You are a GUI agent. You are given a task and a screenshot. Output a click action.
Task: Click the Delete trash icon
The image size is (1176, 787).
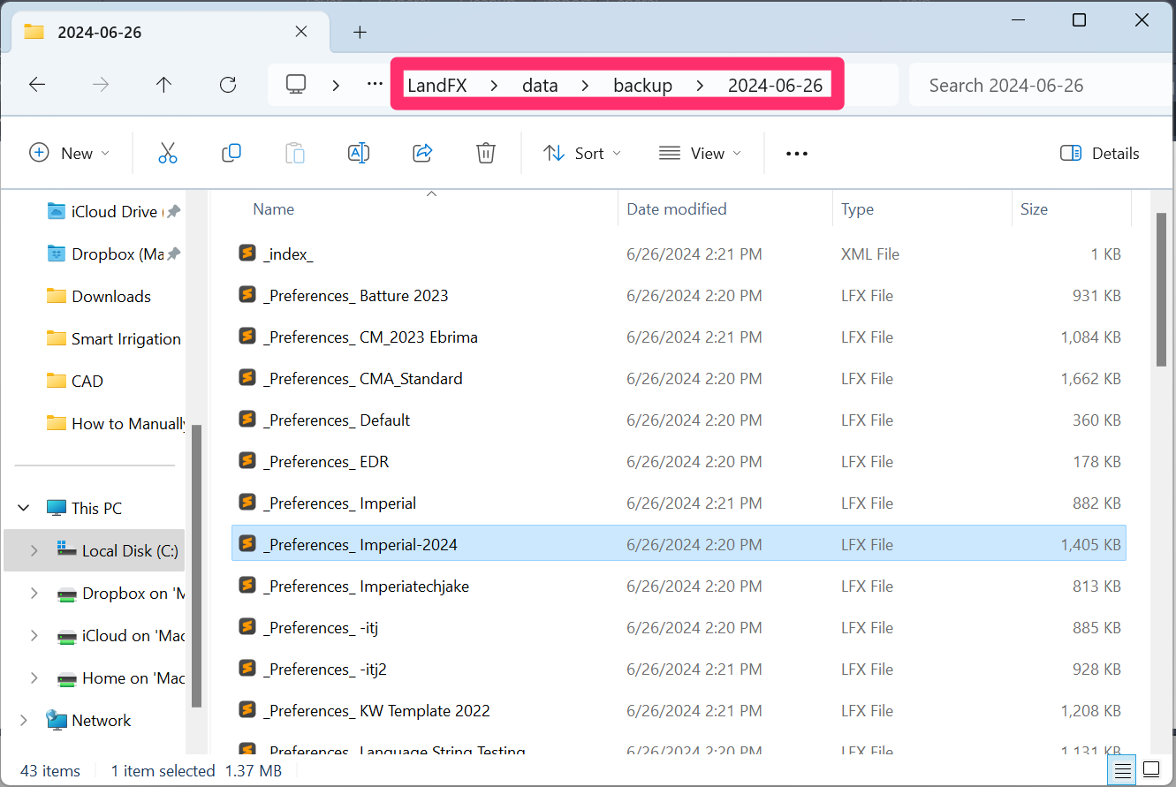point(485,153)
